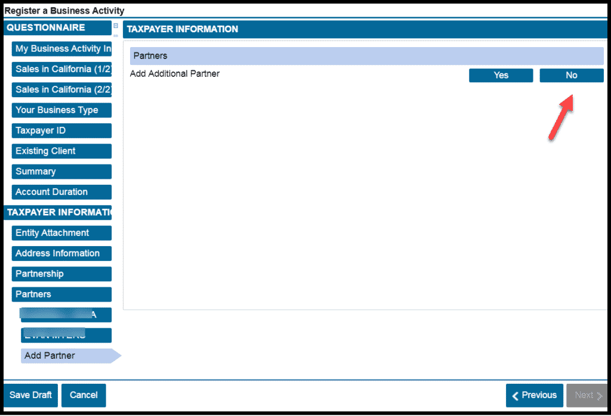Collapse the QUESTIONNAIRE section header

coord(57,28)
